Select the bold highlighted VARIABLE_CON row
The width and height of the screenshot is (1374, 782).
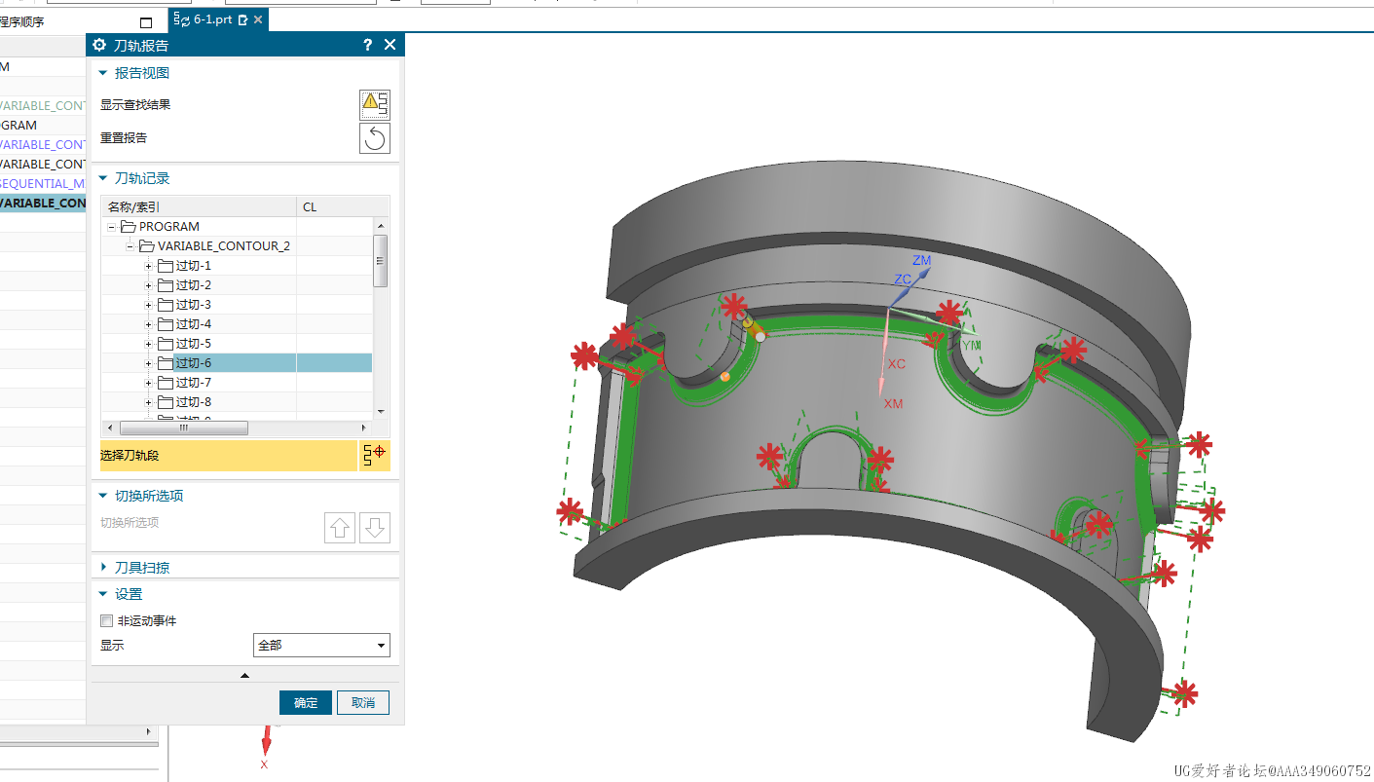pyautogui.click(x=43, y=203)
